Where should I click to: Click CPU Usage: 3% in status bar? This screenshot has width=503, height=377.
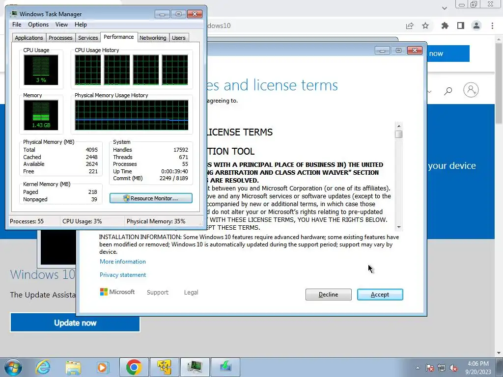[x=82, y=221]
